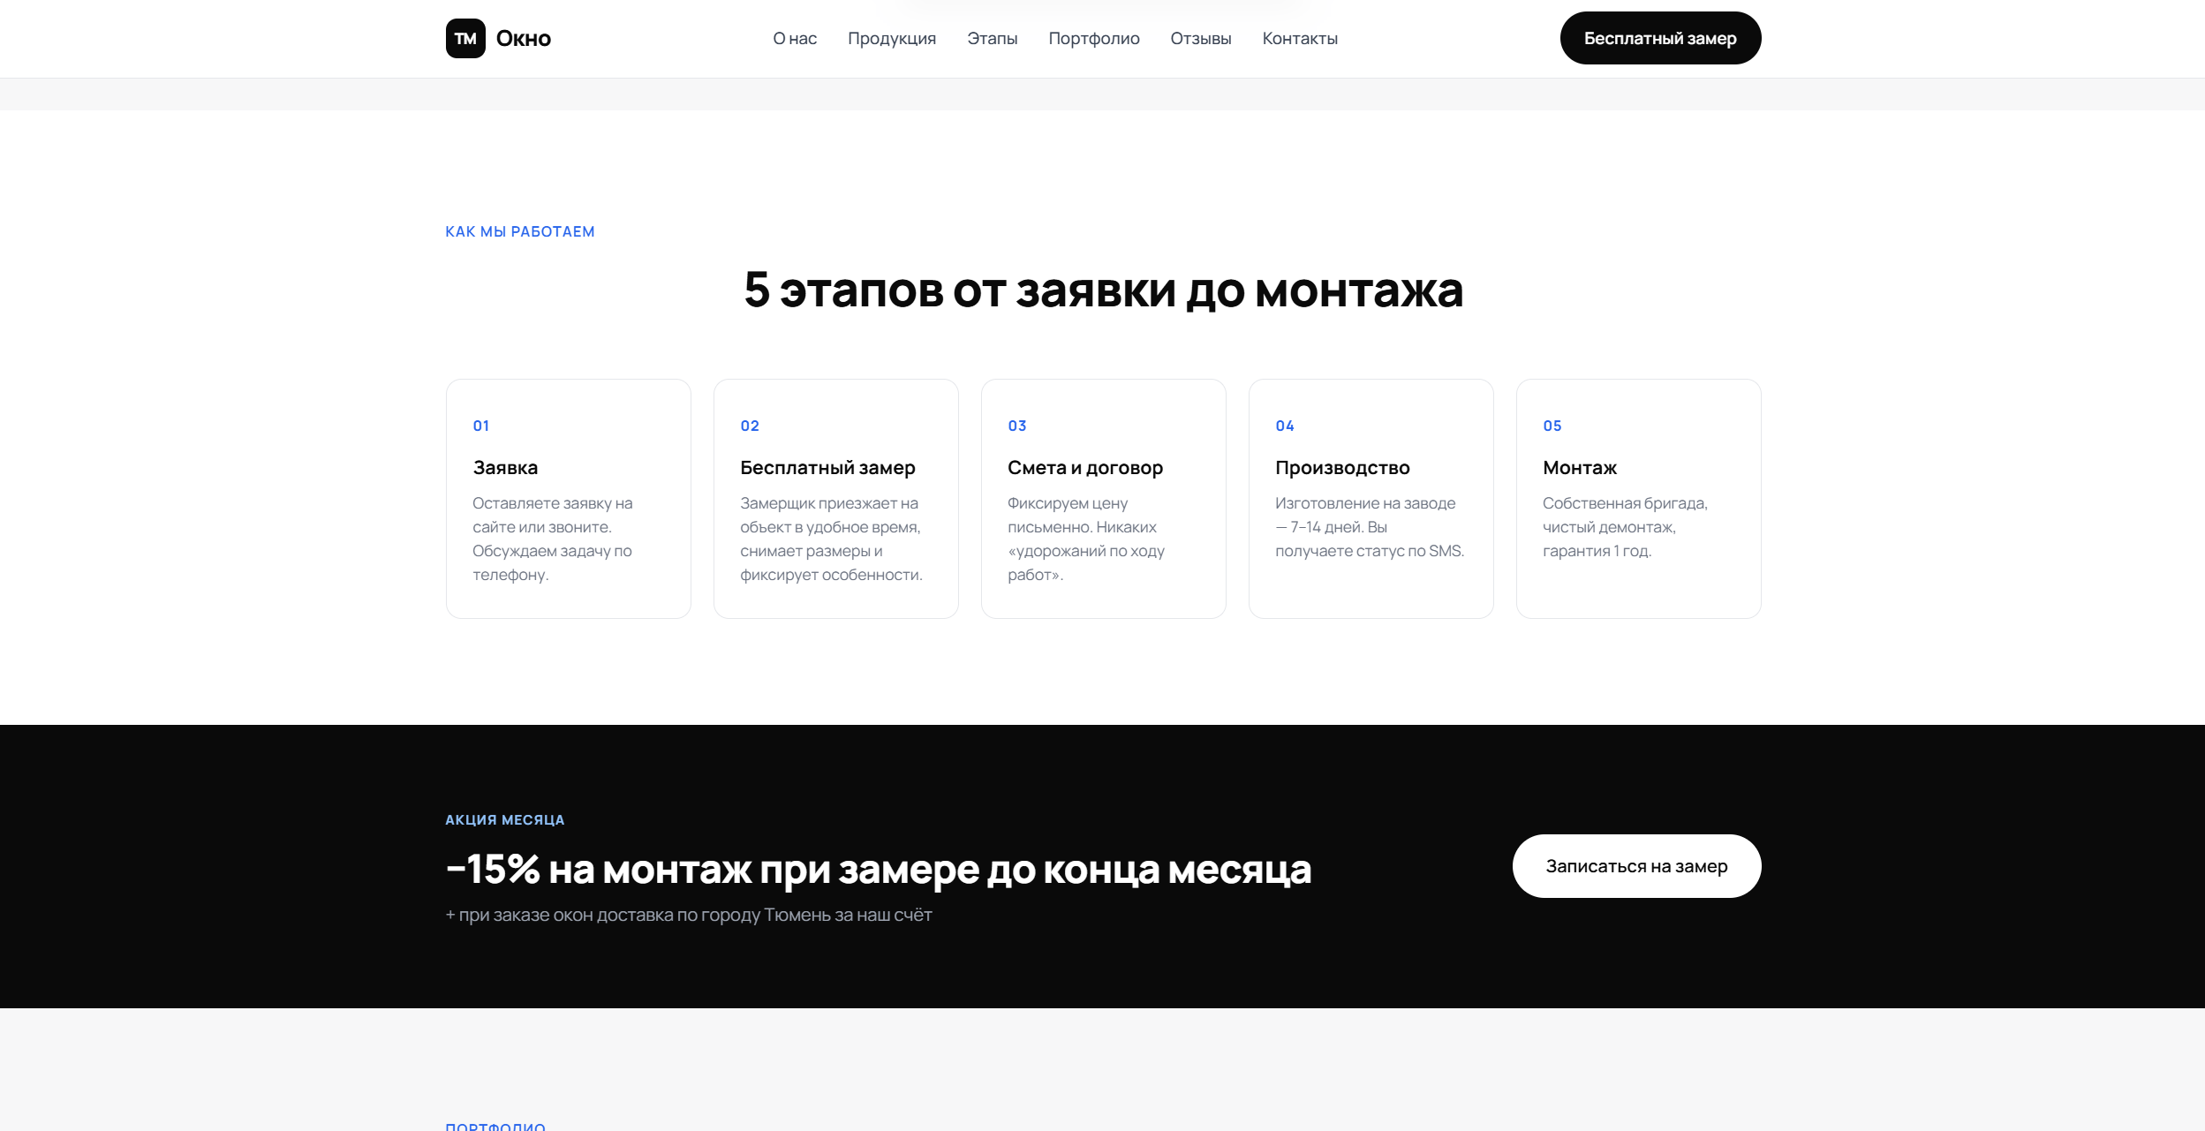The width and height of the screenshot is (2205, 1131).
Task: Click the ПОРТФОЛИО section label at the bottom
Action: coord(495,1126)
